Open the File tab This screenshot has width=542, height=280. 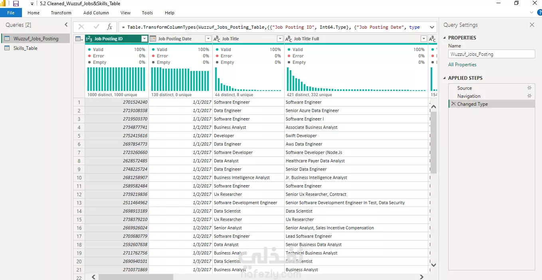click(x=11, y=13)
